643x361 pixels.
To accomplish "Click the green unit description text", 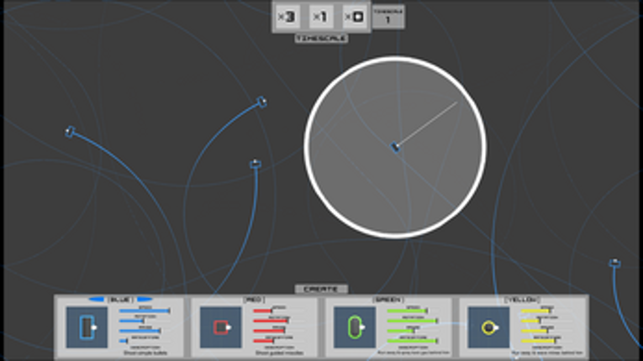I will pyautogui.click(x=413, y=353).
